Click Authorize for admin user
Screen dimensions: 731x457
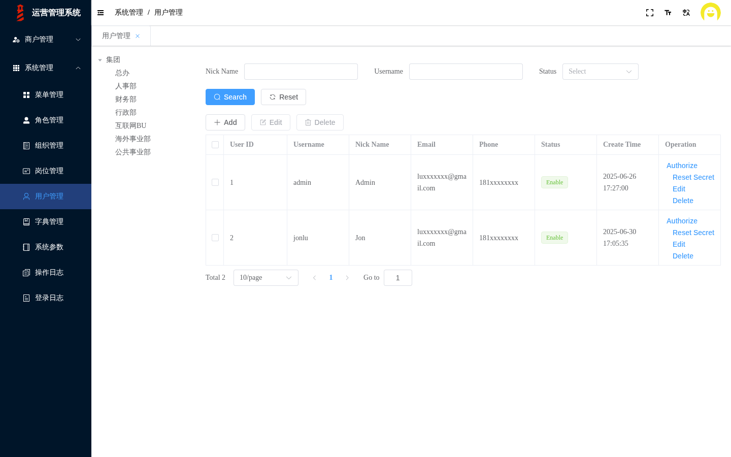pyautogui.click(x=682, y=166)
